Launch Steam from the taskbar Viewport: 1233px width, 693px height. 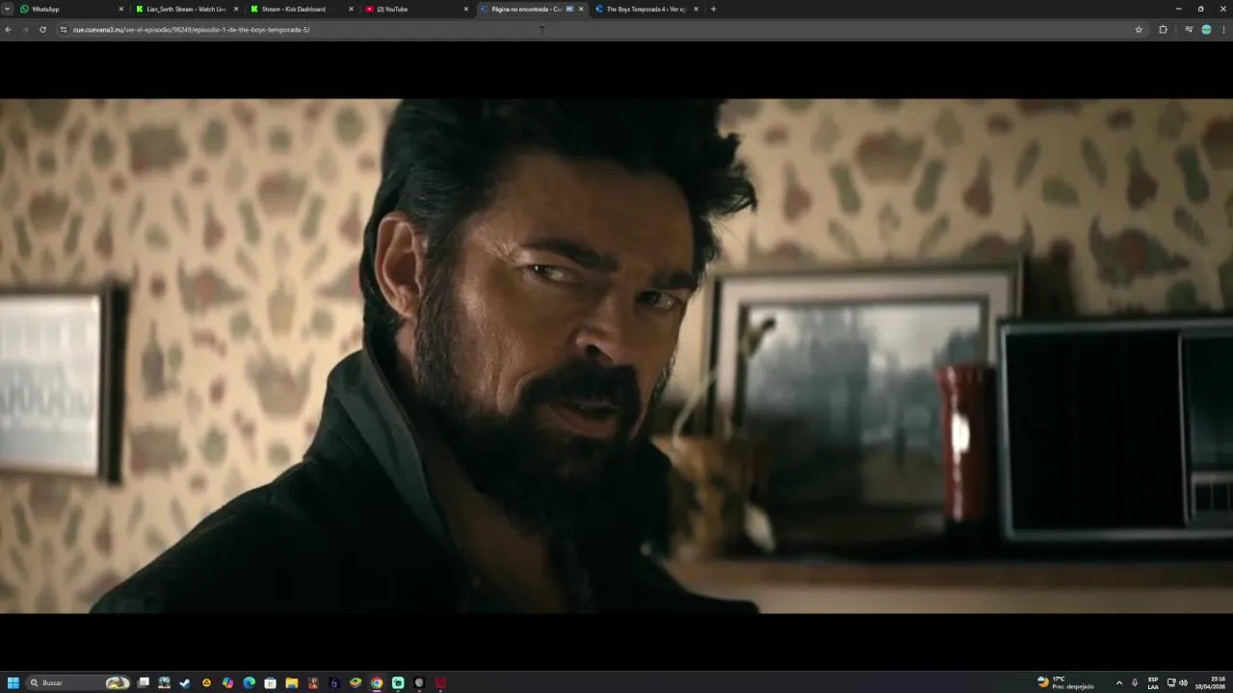point(185,682)
